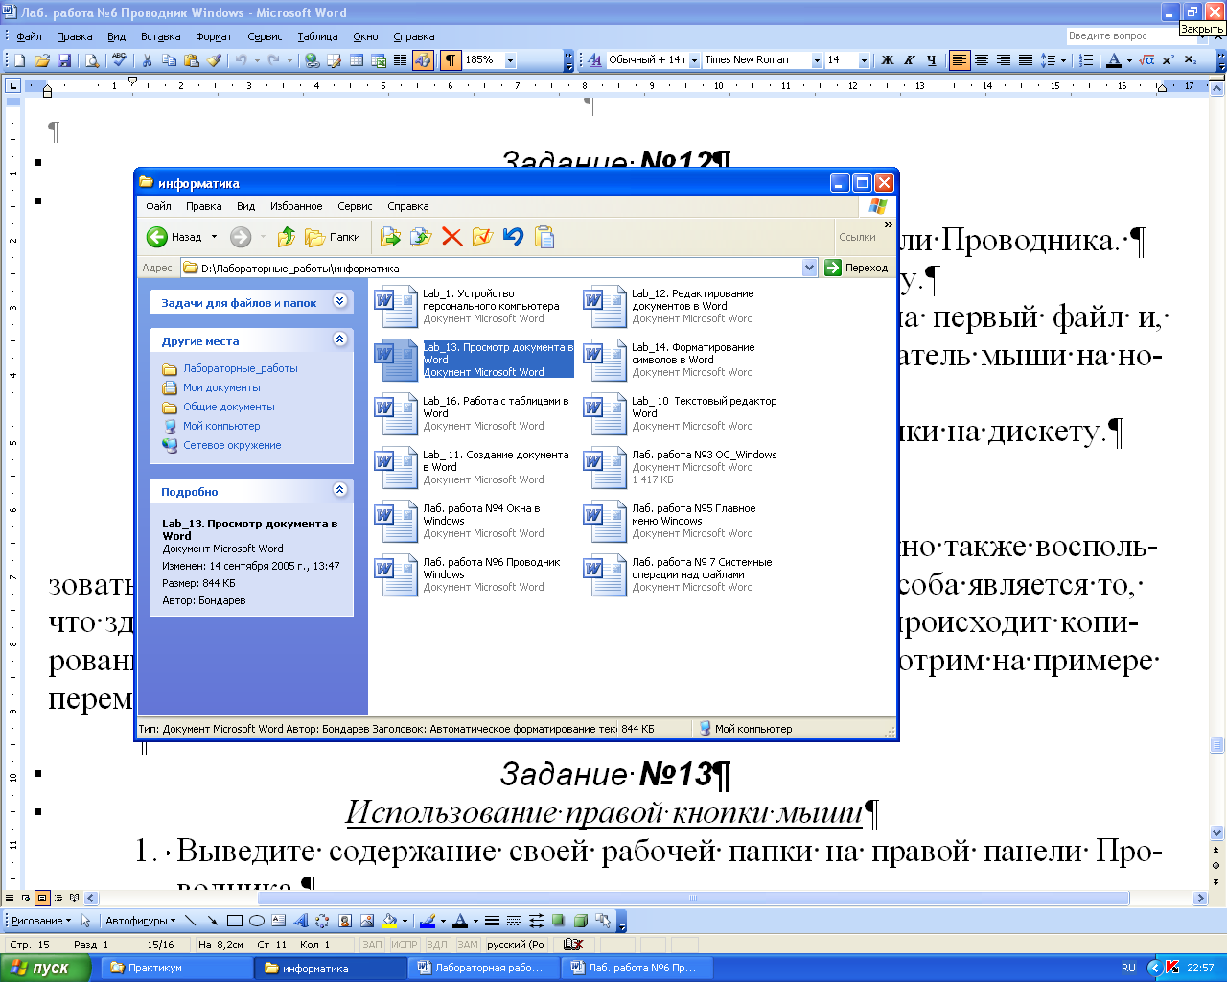Click the Insert Excel worksheet icon
This screenshot has height=982, width=1227.
tap(379, 60)
